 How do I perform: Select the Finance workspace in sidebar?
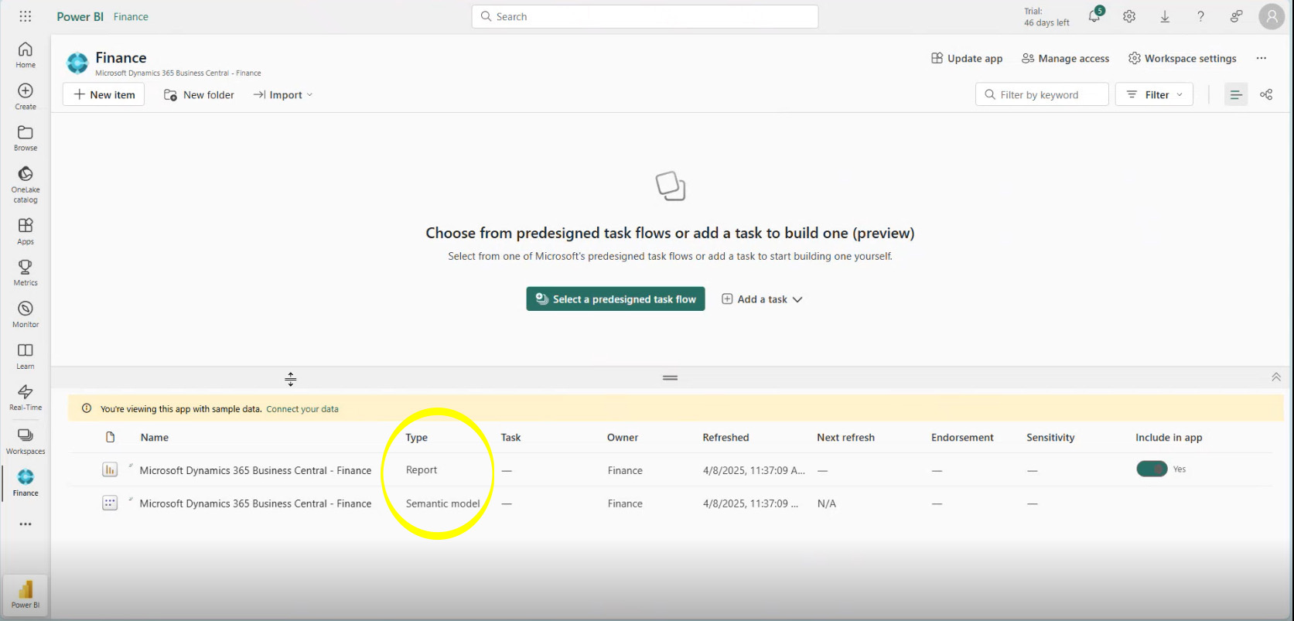pyautogui.click(x=26, y=483)
